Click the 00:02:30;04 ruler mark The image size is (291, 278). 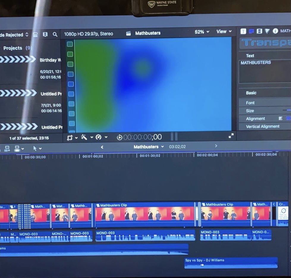tap(266, 154)
